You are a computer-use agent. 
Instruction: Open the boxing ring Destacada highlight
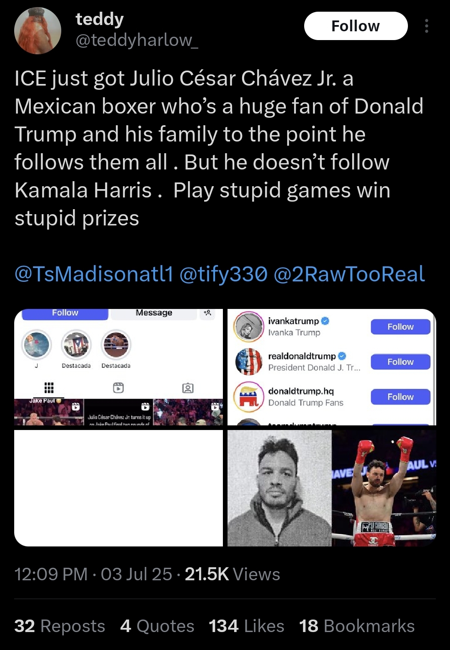116,345
